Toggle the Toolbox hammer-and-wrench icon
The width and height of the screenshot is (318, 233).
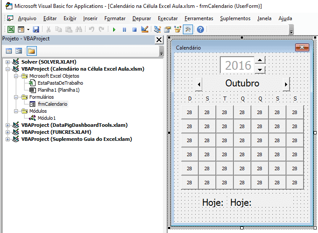[188, 29]
